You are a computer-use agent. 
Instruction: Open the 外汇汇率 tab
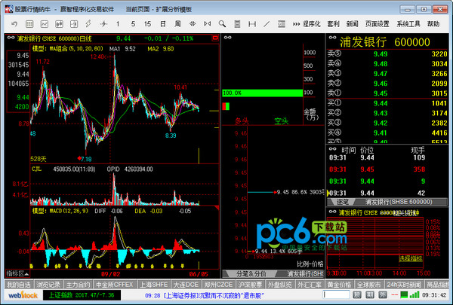[x=310, y=285]
